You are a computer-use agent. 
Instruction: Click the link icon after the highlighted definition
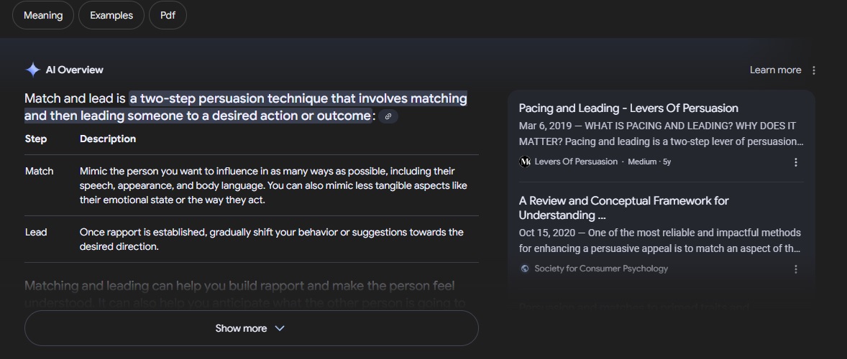[x=388, y=116]
